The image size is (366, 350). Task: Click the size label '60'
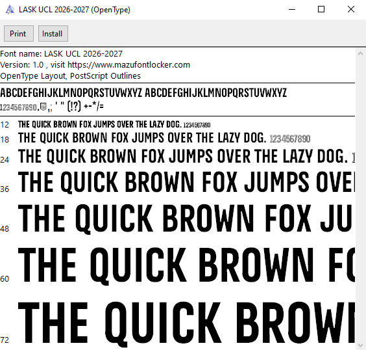click(x=5, y=279)
